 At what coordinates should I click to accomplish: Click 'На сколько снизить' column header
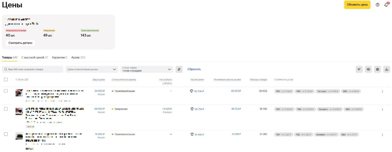coord(165,81)
